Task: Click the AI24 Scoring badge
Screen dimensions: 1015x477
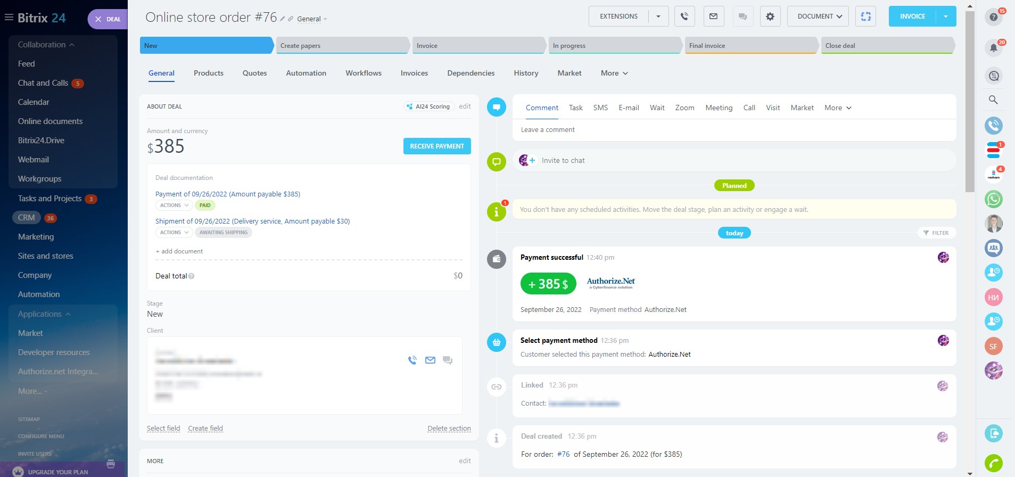Action: pyautogui.click(x=428, y=106)
